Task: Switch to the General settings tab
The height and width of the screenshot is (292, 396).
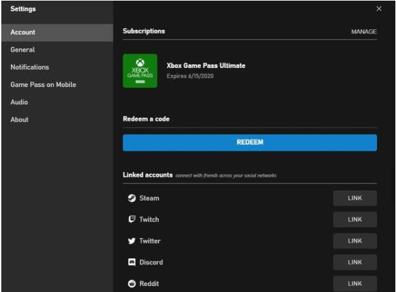Action: (23, 50)
